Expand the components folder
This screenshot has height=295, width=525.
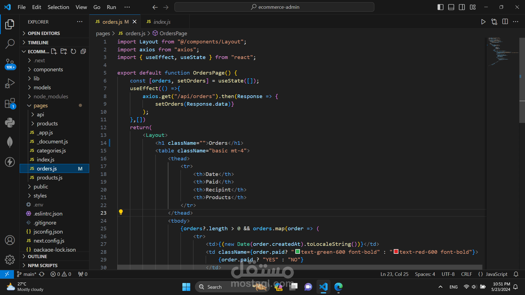coord(48,69)
